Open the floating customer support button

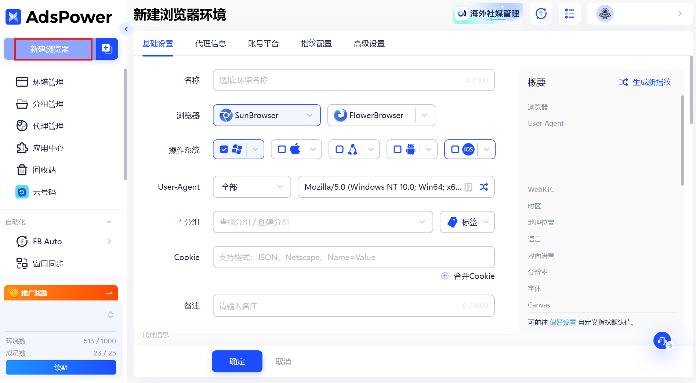tap(662, 340)
